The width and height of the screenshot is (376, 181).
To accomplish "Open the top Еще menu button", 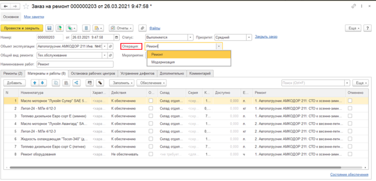I will [353, 28].
